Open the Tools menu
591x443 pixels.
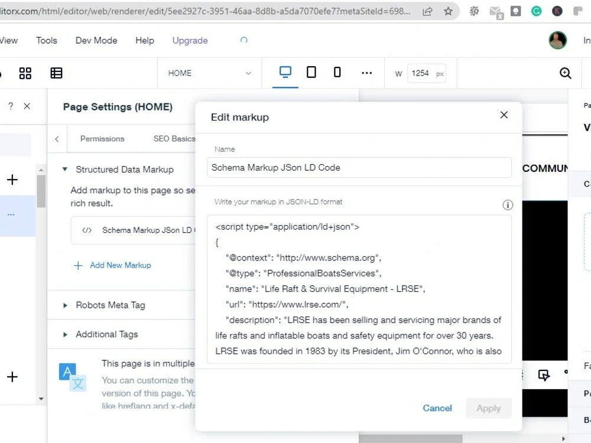click(46, 40)
